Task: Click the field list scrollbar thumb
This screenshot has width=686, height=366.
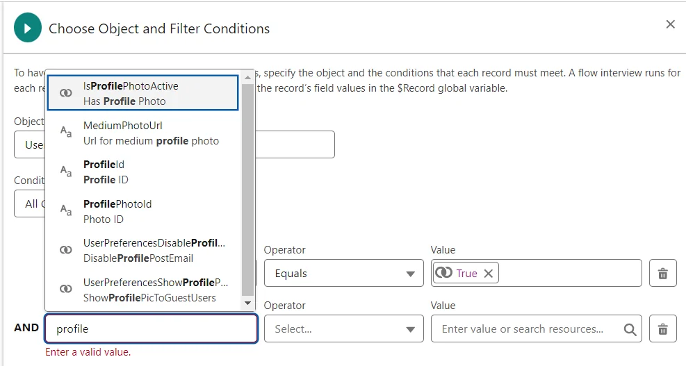Action: coord(247,190)
